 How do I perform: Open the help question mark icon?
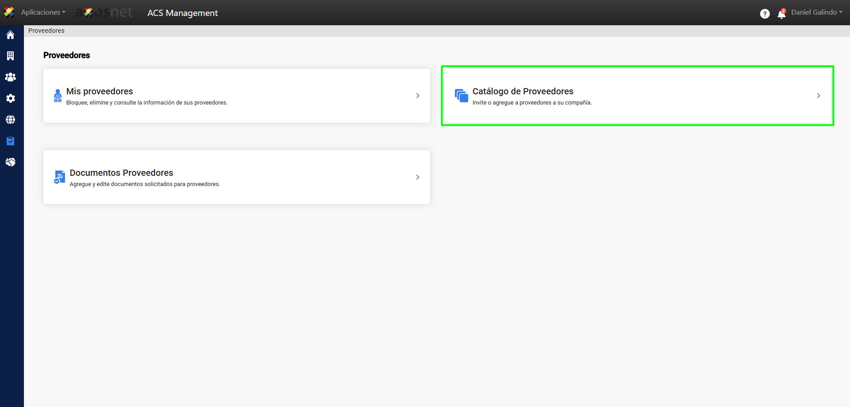coord(765,14)
